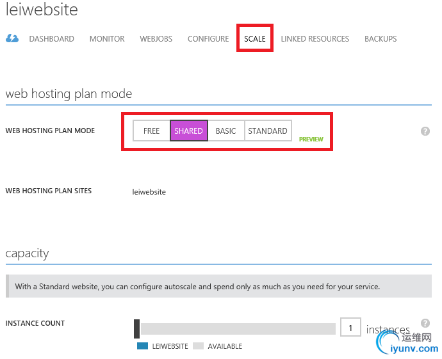Choose the Basic hosting plan mode
Screen dimensions: 442x359
225,131
